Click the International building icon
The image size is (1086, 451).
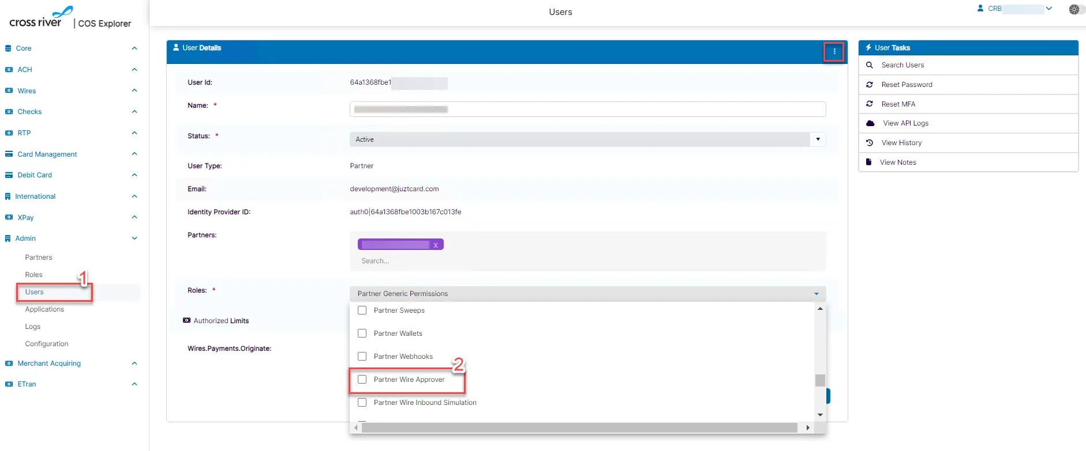coord(8,196)
